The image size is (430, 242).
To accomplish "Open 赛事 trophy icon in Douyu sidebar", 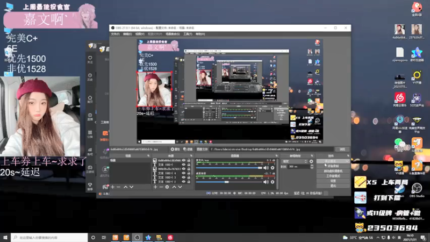I will click(90, 186).
